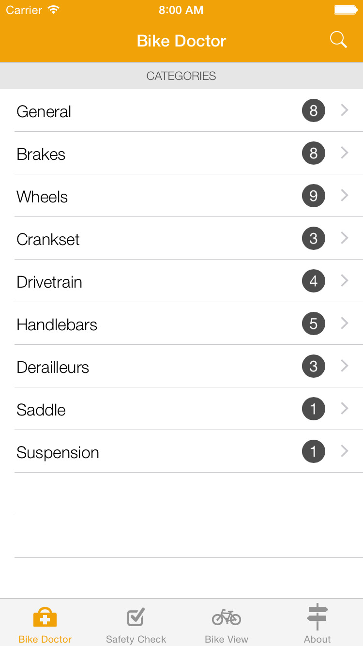363x646 pixels.
Task: Choose the Handlebars list entry
Action: point(57,325)
